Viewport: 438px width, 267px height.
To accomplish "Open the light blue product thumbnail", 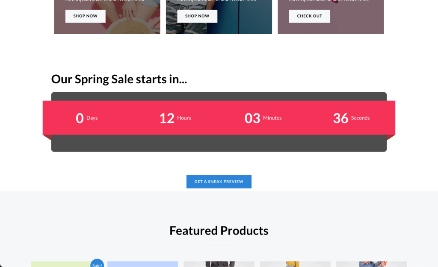I will tap(142, 264).
